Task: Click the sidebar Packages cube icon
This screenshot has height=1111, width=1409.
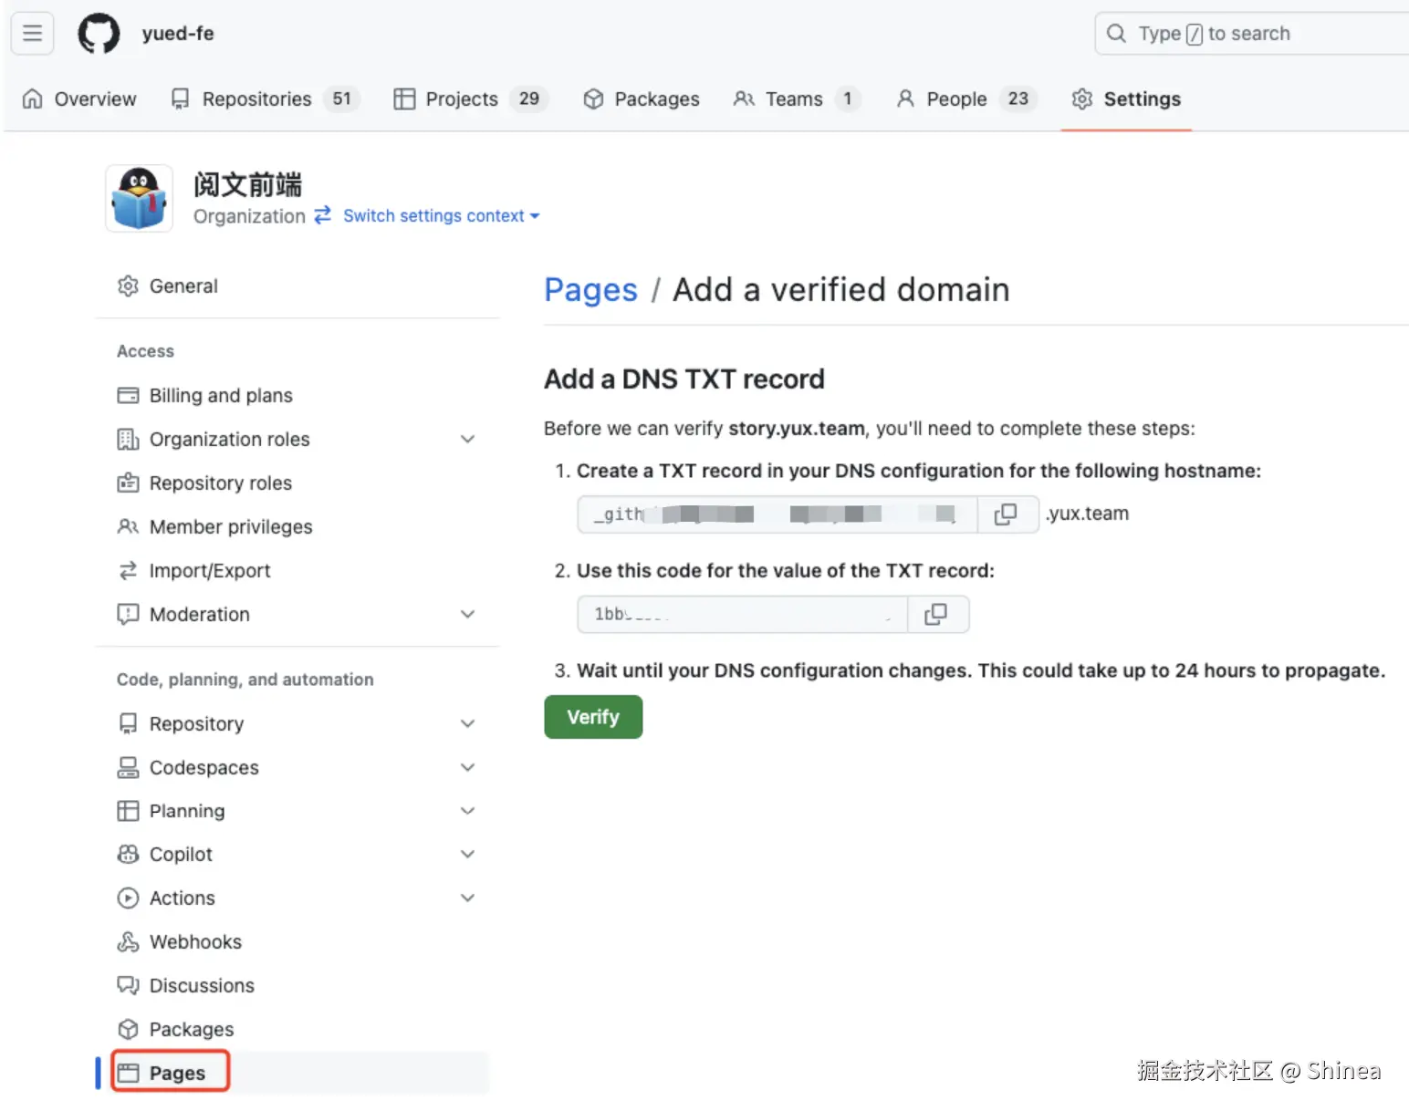Action: 128,1030
